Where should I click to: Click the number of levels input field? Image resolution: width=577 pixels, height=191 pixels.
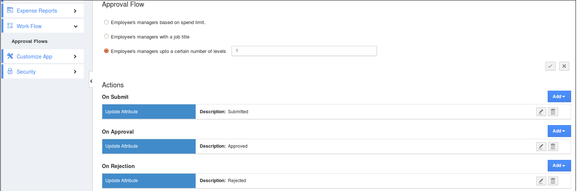click(304, 51)
